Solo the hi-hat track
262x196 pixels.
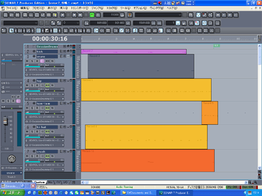[32, 132]
